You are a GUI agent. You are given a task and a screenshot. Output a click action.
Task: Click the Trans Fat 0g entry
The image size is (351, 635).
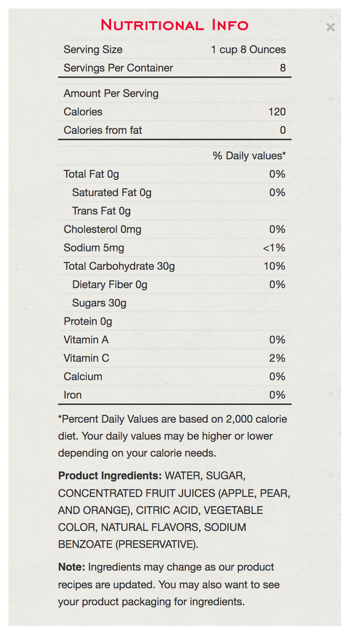101,211
